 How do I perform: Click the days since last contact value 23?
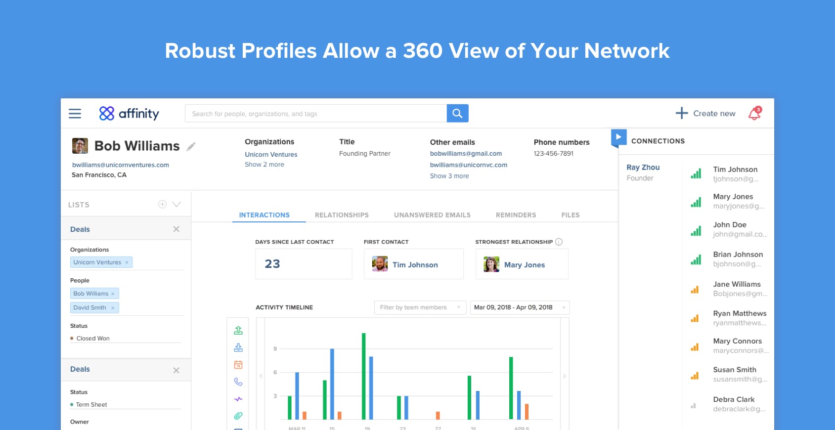[272, 264]
